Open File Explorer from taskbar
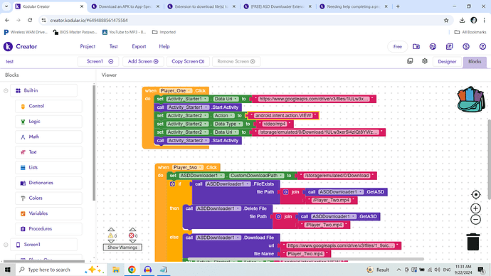The height and width of the screenshot is (276, 491). point(116,270)
